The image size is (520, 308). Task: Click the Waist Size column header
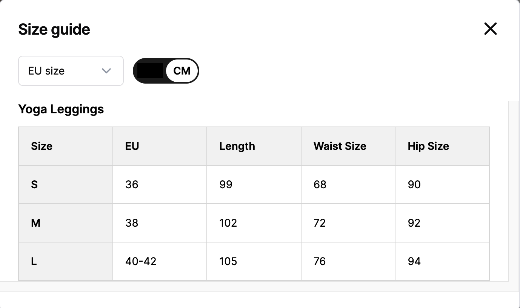tap(340, 146)
